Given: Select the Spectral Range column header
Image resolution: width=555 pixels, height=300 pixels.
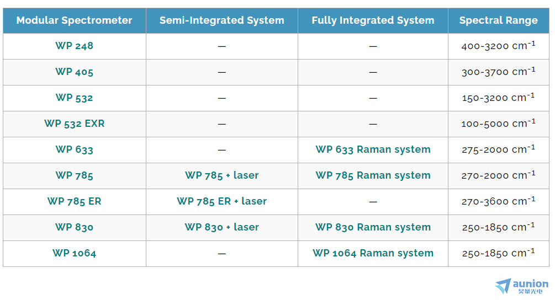Looking at the screenshot, I should [x=498, y=20].
